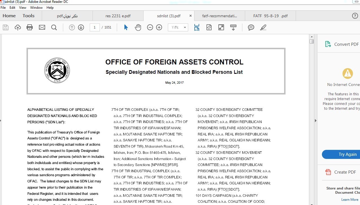Toggle fit-to-width scrolling mode
Image resolution: width=360 pixels, height=205 pixels.
pyautogui.click(x=197, y=27)
